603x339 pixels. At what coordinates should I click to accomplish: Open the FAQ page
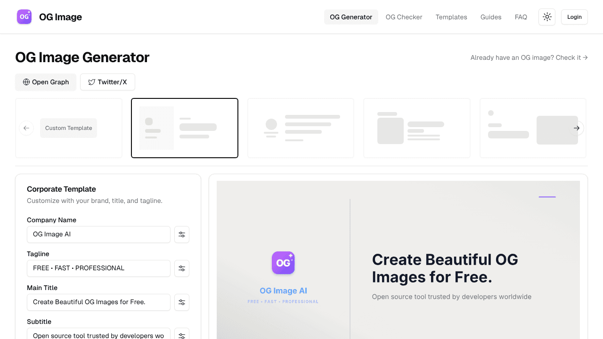coord(521,17)
